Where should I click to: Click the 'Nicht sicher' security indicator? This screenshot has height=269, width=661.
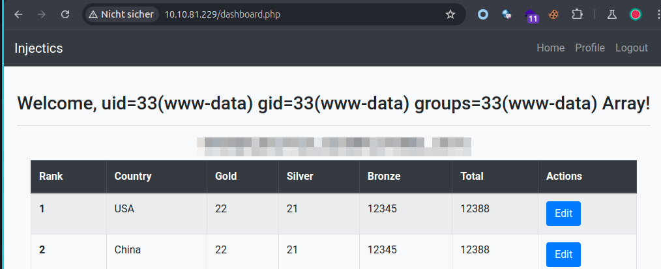point(121,14)
